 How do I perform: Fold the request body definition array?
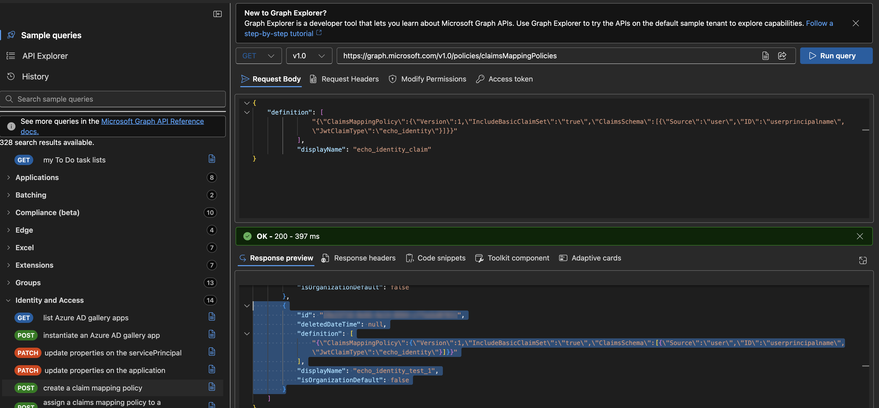coord(247,112)
